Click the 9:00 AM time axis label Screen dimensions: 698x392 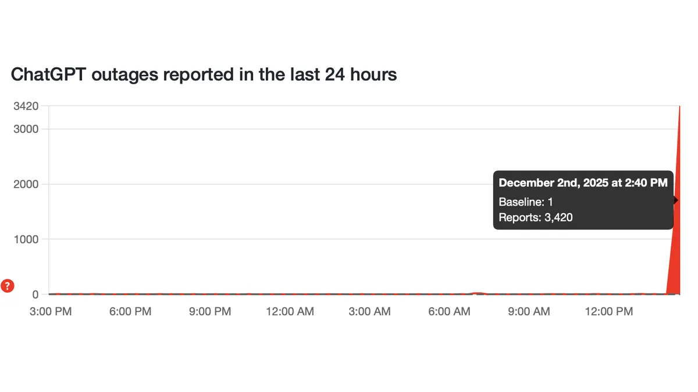click(529, 312)
